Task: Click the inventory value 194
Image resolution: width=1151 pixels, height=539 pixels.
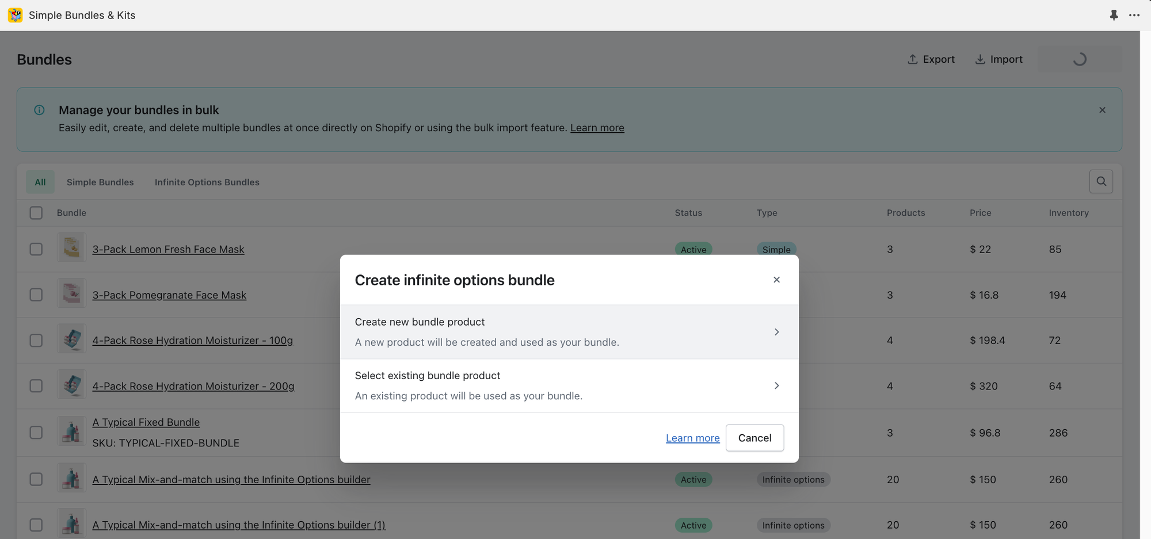Action: click(1057, 295)
